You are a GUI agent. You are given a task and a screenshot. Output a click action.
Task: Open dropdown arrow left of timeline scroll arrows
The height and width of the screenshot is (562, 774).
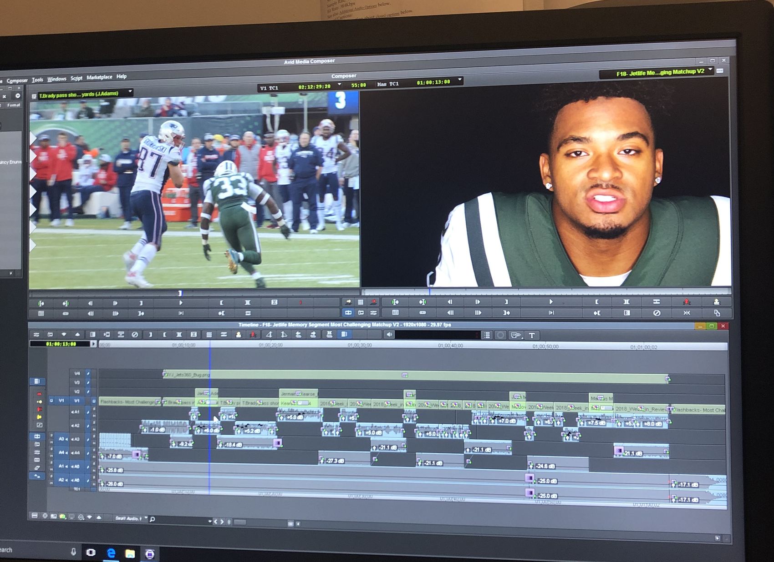coord(210,521)
